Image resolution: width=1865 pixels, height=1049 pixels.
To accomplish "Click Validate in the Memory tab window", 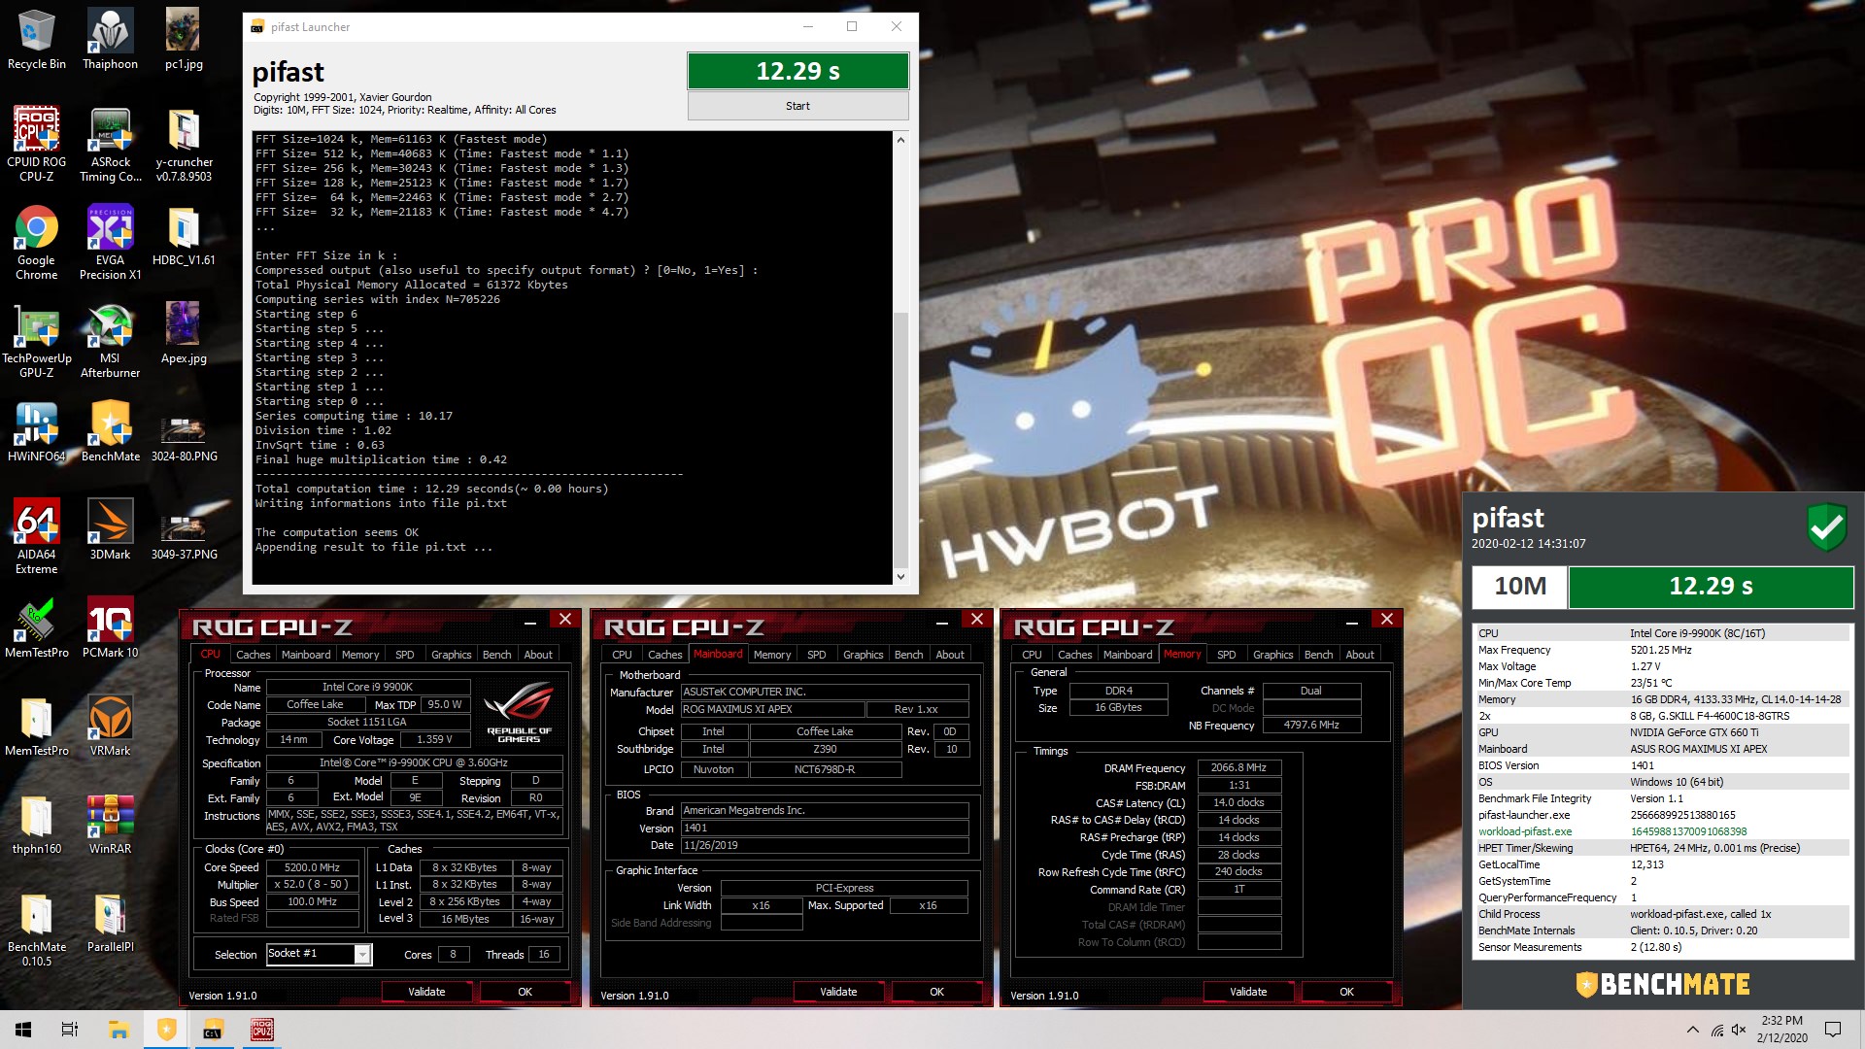I will [x=1248, y=992].
